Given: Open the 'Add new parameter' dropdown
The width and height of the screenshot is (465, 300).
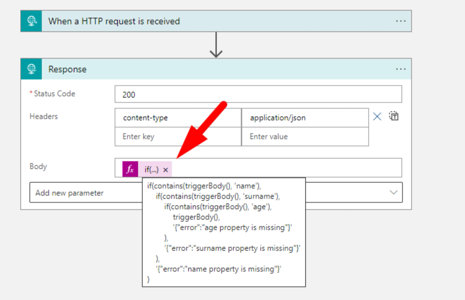Looking at the screenshot, I should coord(393,193).
